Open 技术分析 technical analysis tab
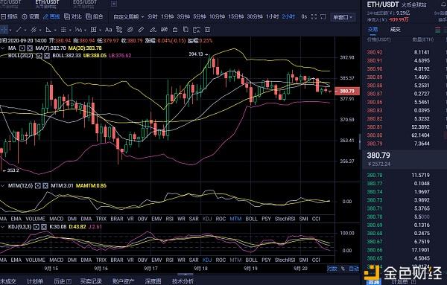The image size is (447, 285). click(183, 281)
